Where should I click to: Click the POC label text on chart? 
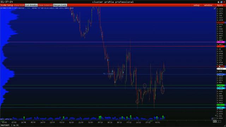[108, 74]
